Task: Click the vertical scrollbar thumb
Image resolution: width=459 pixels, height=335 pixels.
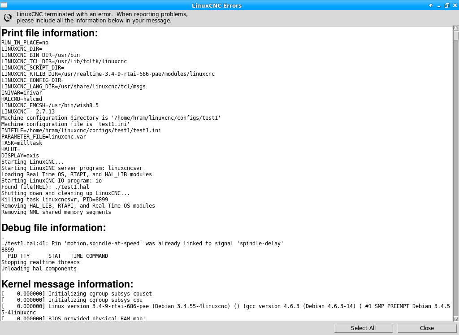Action: (456, 36)
